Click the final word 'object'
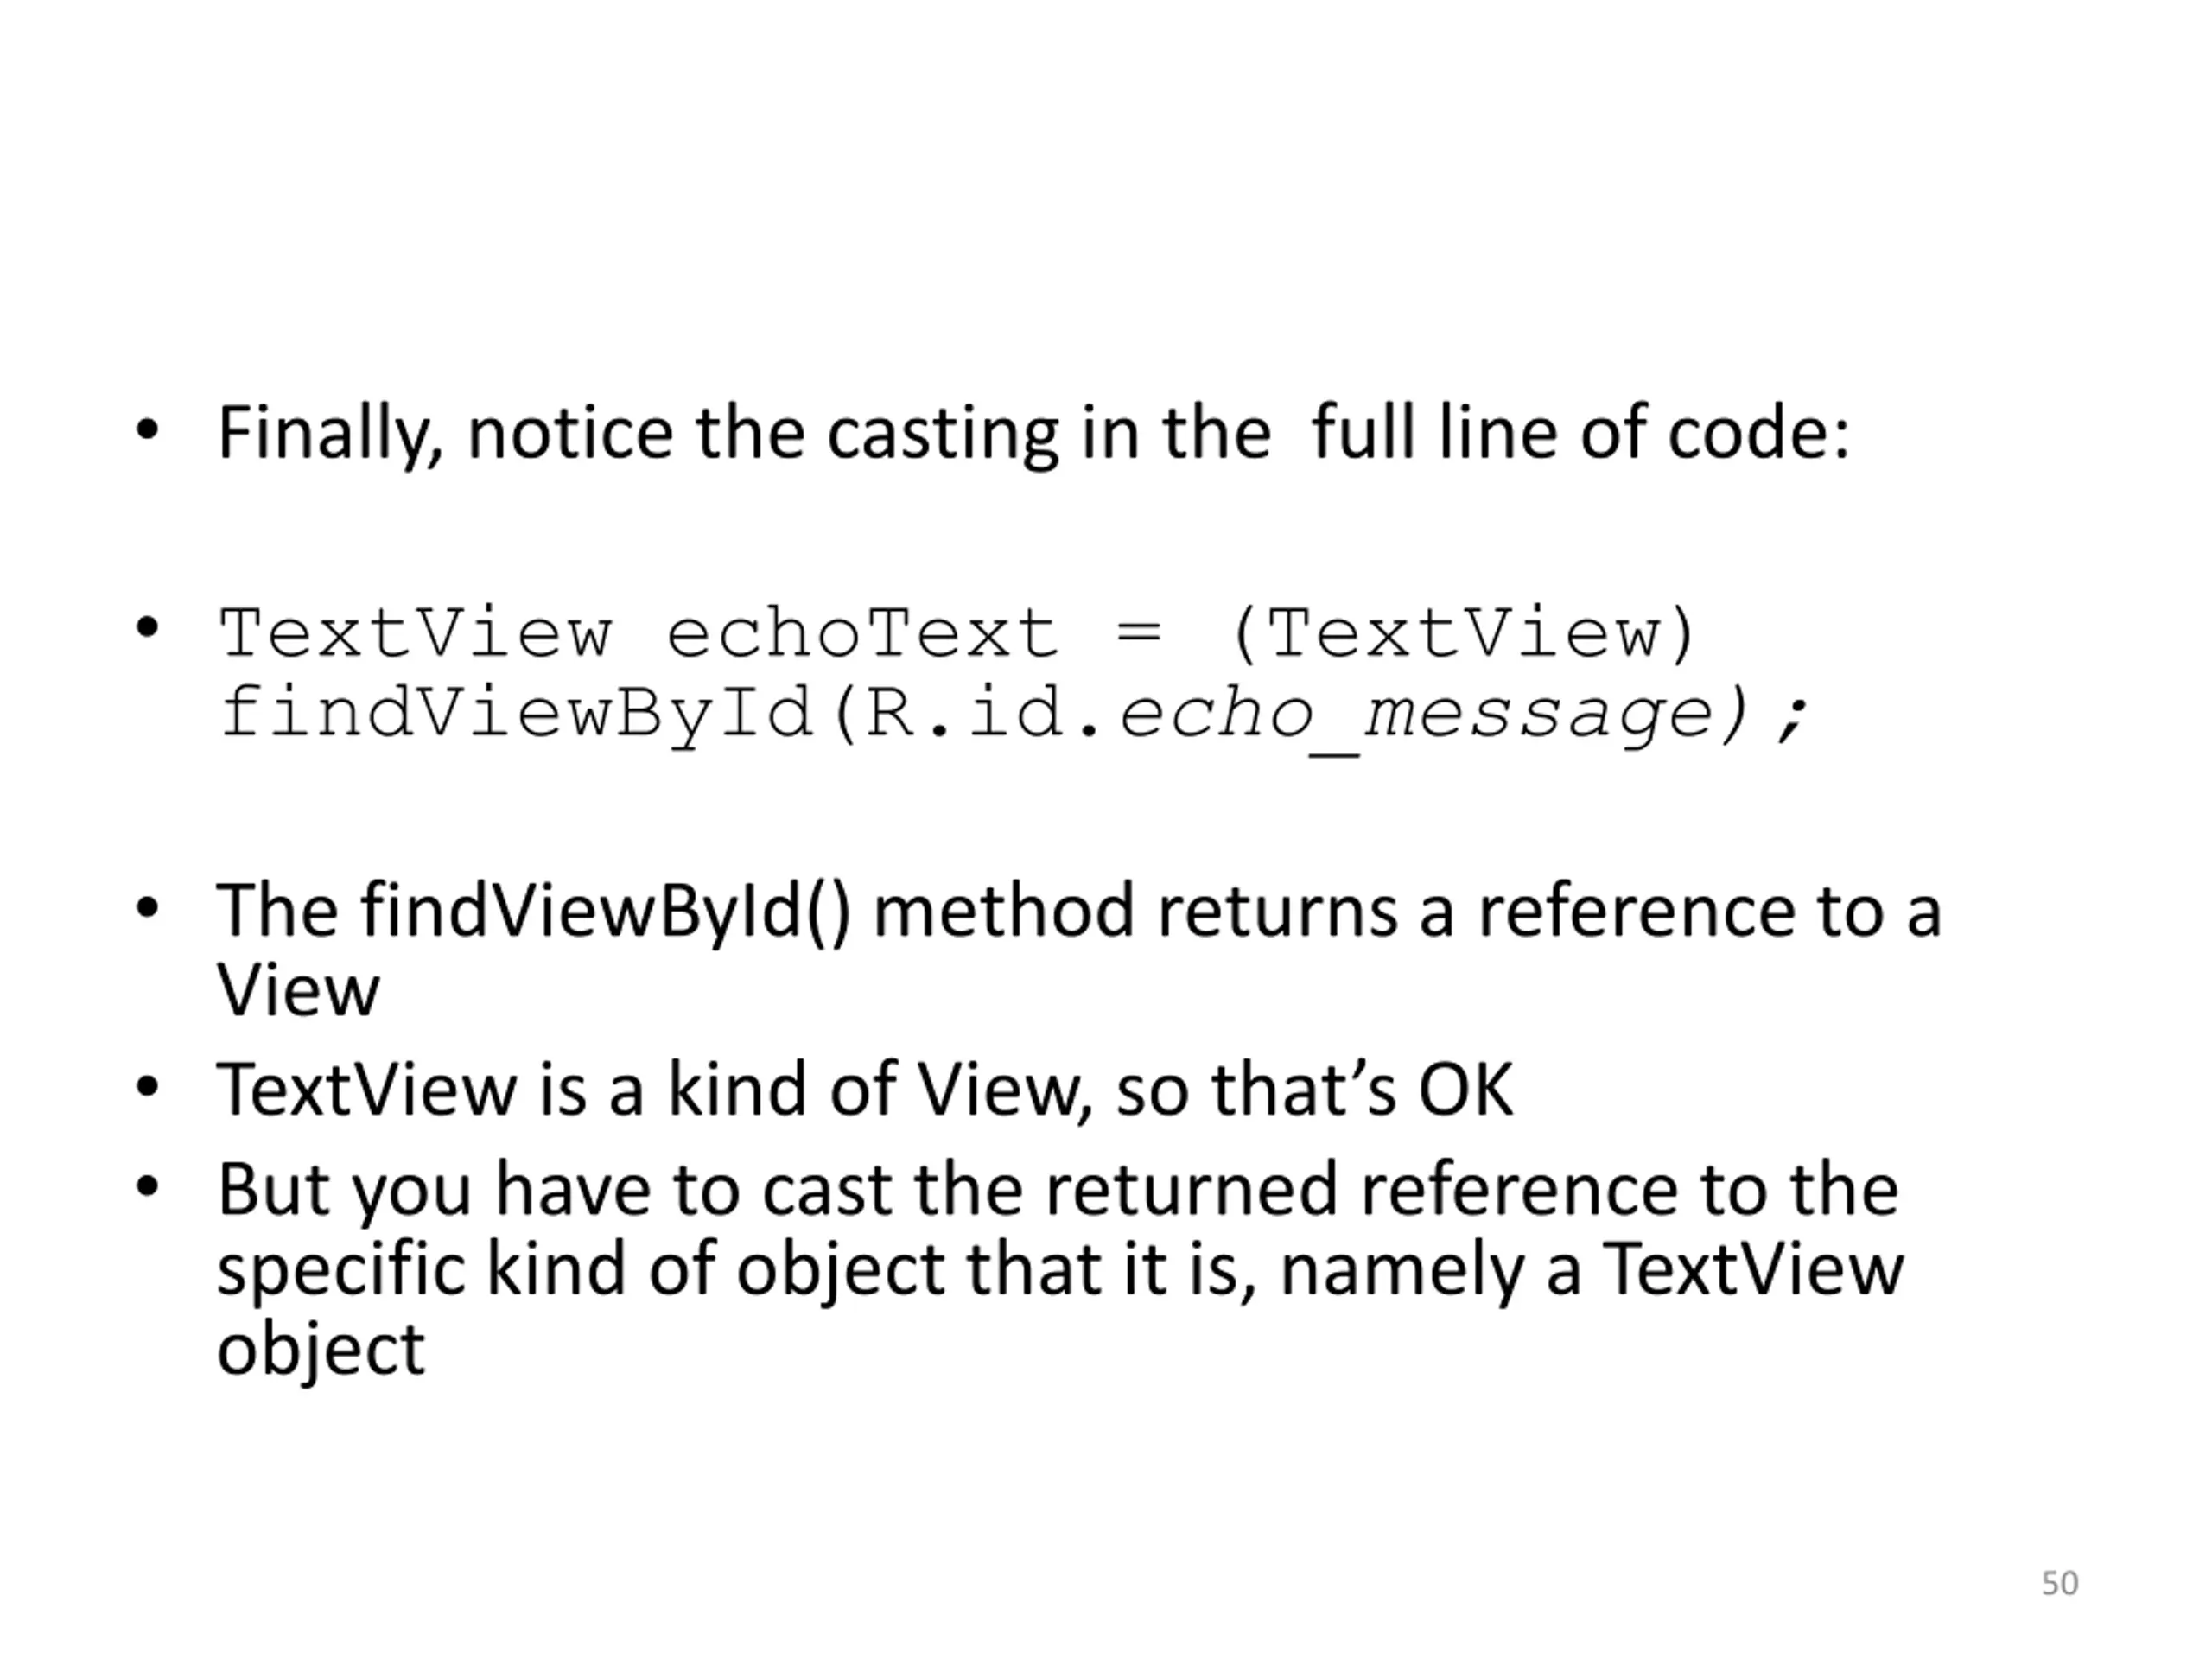 point(321,1350)
